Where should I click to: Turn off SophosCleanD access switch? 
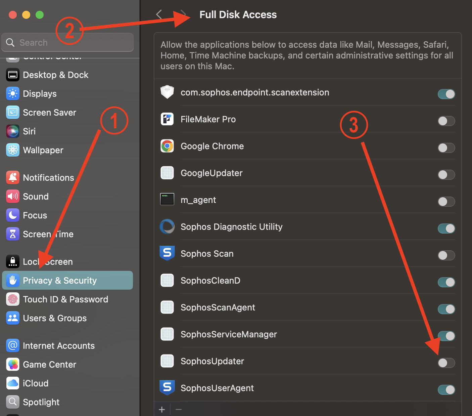446,282
